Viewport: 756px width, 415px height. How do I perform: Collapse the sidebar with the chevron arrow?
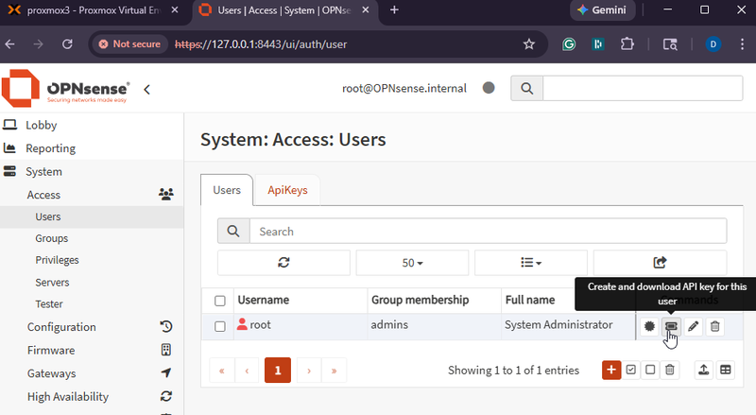(x=147, y=89)
